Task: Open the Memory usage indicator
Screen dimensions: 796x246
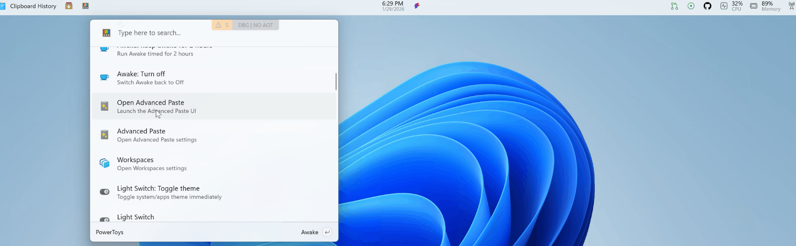Action: (765, 6)
